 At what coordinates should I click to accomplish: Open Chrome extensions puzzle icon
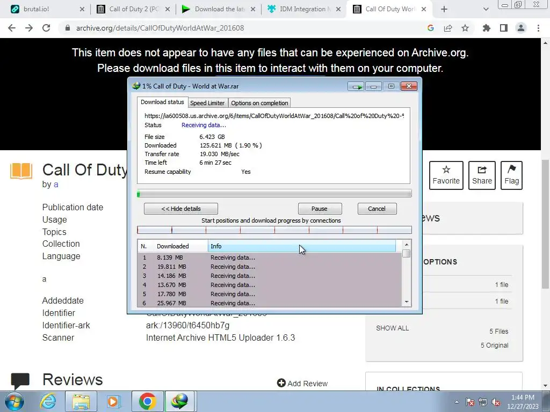click(486, 28)
